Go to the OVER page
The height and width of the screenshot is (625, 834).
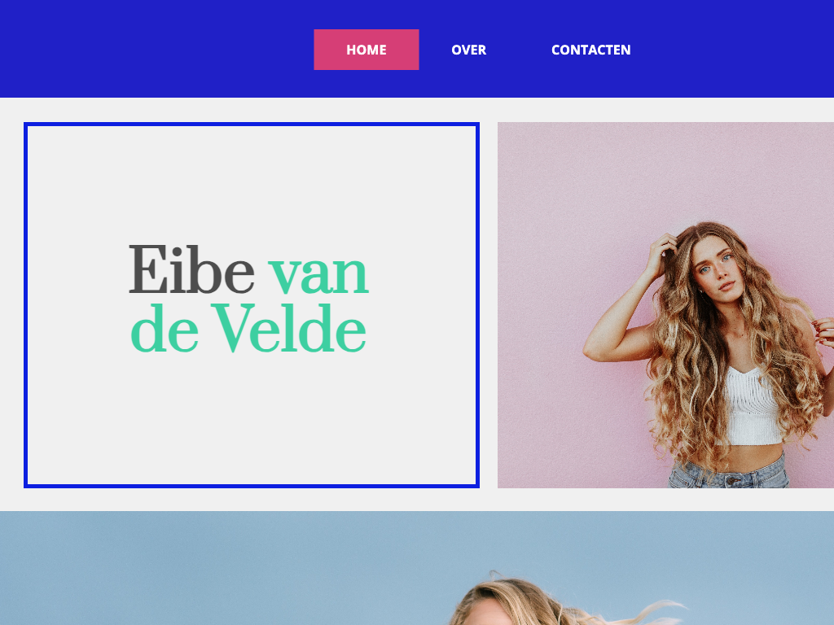[x=468, y=50]
